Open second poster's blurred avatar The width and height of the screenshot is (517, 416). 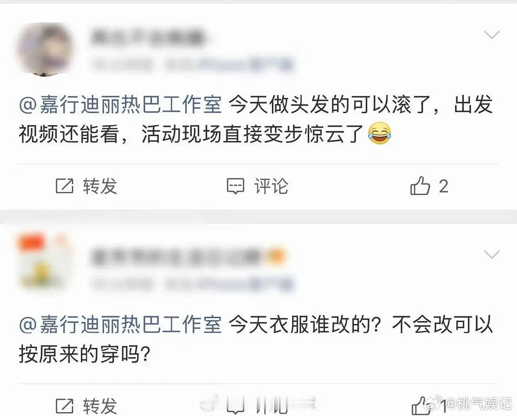pyautogui.click(x=44, y=264)
